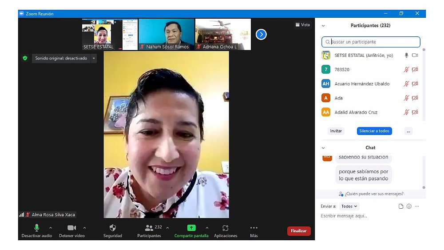Toggle Sonido original: desactivado
This screenshot has width=444, height=250.
(x=61, y=58)
